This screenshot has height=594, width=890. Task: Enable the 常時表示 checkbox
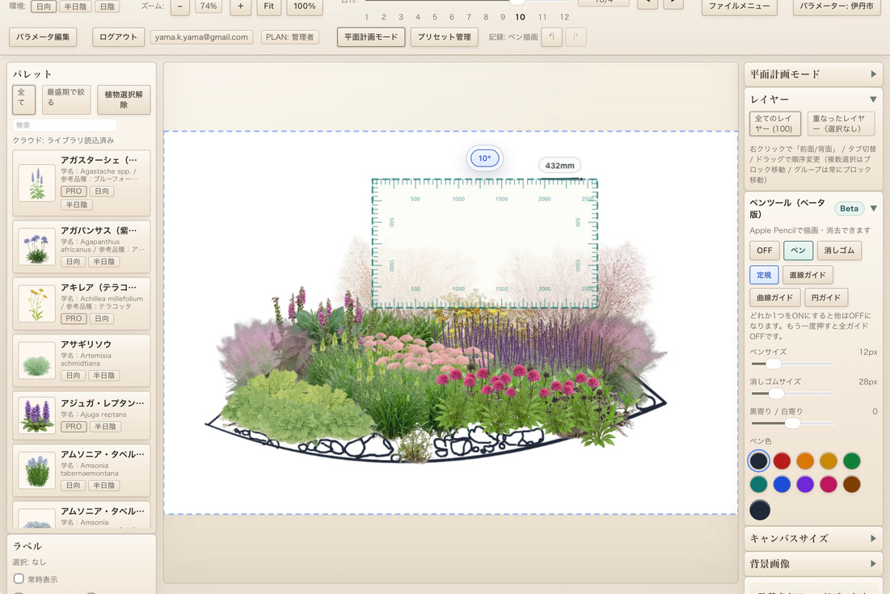19,579
